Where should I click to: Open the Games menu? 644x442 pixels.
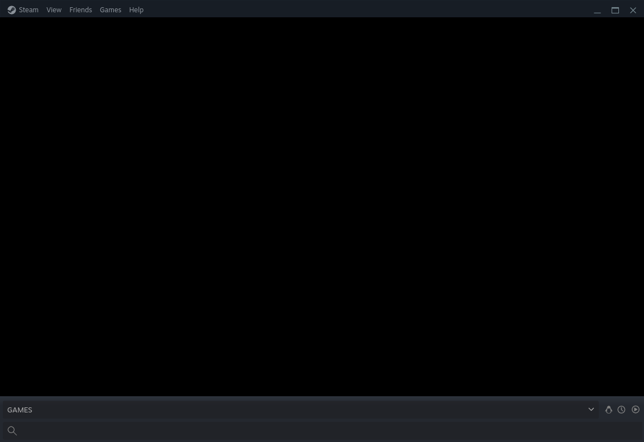(x=110, y=9)
